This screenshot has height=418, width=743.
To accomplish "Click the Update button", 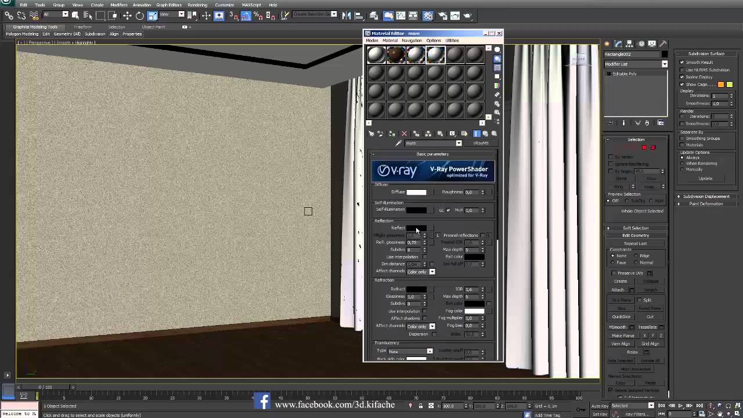I will click(x=705, y=179).
